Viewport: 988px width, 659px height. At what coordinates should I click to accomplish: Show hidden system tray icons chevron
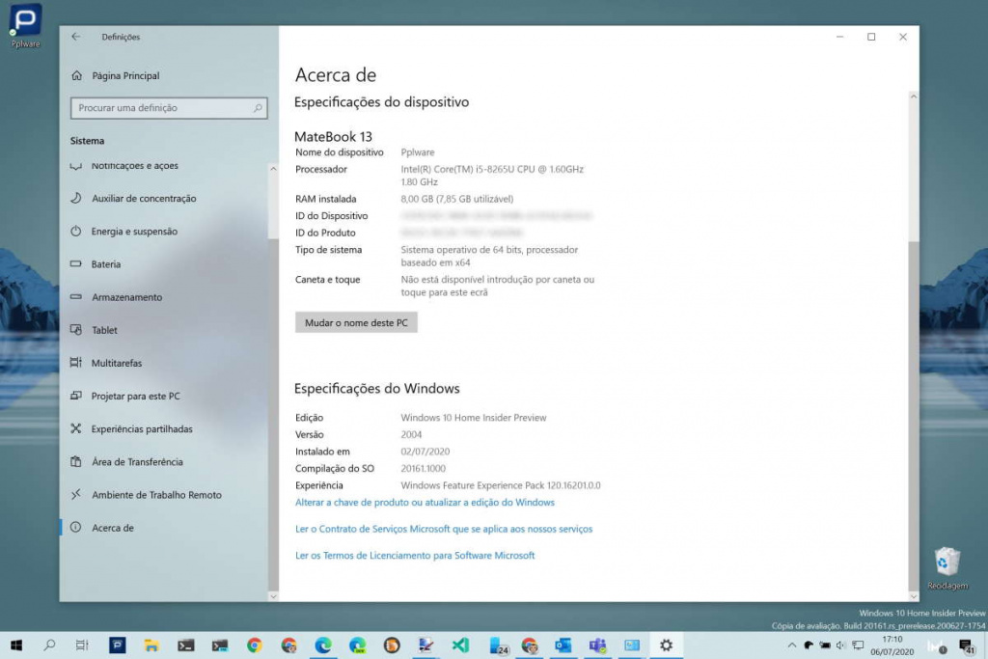pyautogui.click(x=793, y=645)
